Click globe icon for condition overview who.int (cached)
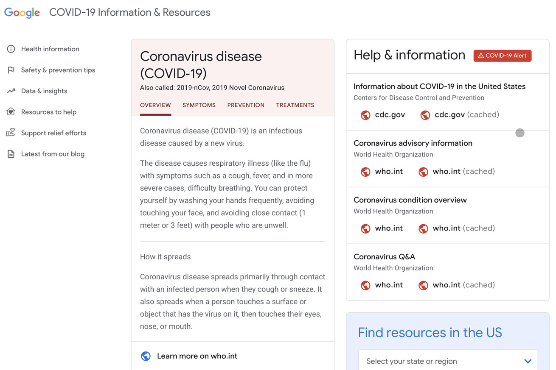The image size is (556, 370). point(423,228)
